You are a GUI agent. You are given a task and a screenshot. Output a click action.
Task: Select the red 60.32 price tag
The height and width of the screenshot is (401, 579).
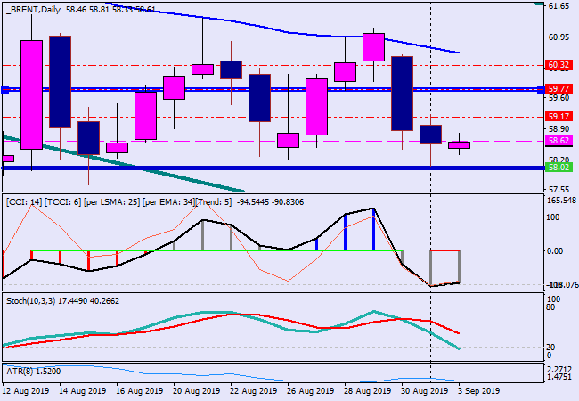[x=559, y=65]
